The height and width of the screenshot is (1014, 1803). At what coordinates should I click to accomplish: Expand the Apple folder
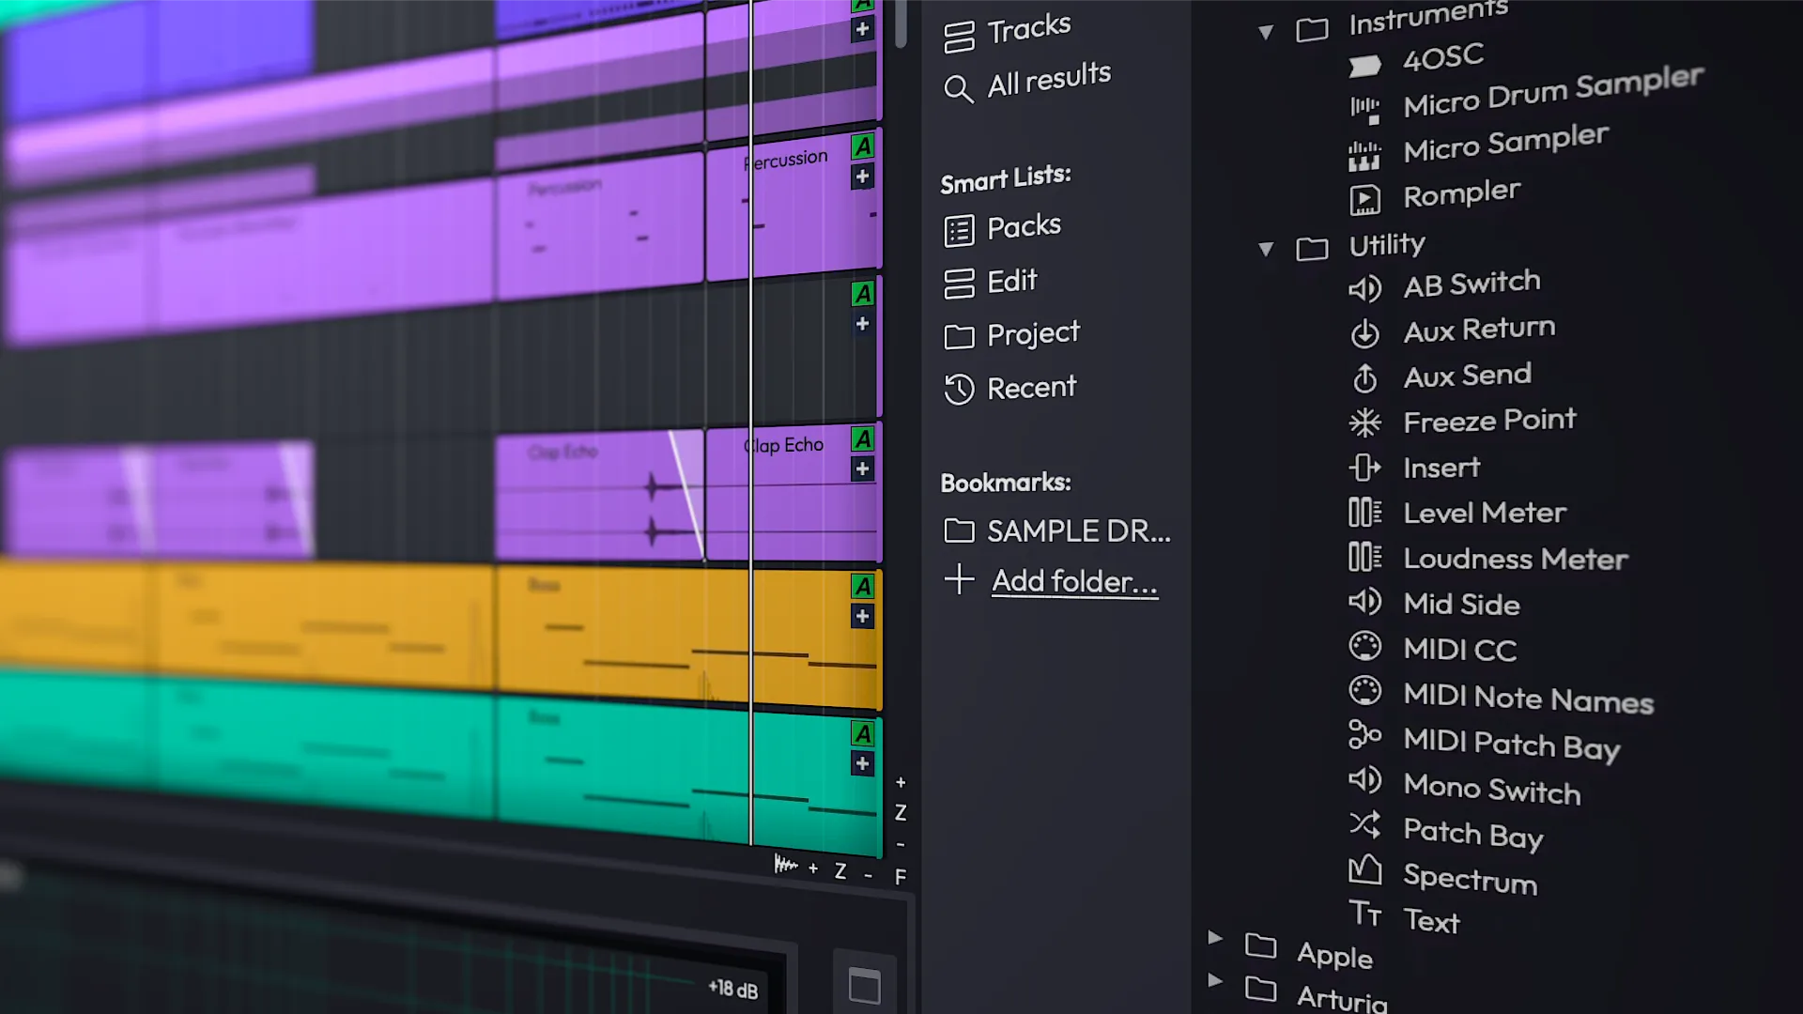click(x=1215, y=937)
